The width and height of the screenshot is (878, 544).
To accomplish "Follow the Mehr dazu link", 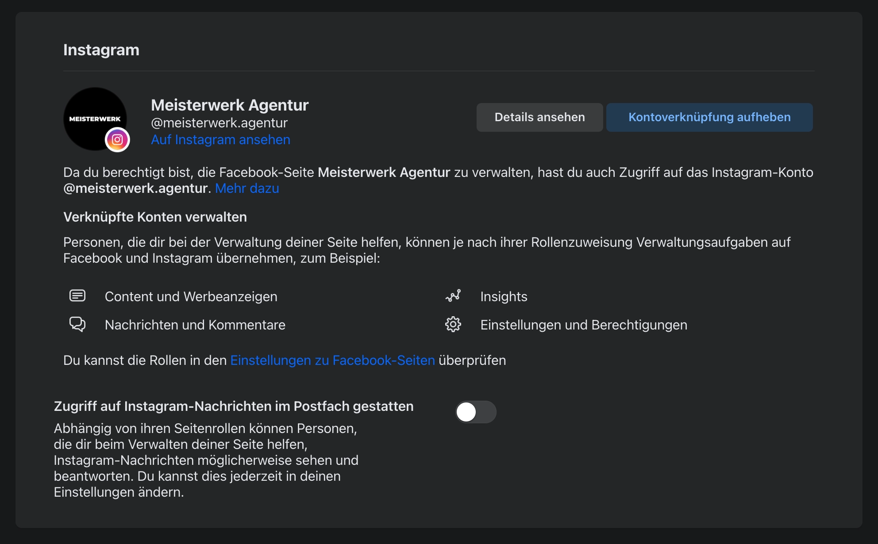I will (x=247, y=188).
